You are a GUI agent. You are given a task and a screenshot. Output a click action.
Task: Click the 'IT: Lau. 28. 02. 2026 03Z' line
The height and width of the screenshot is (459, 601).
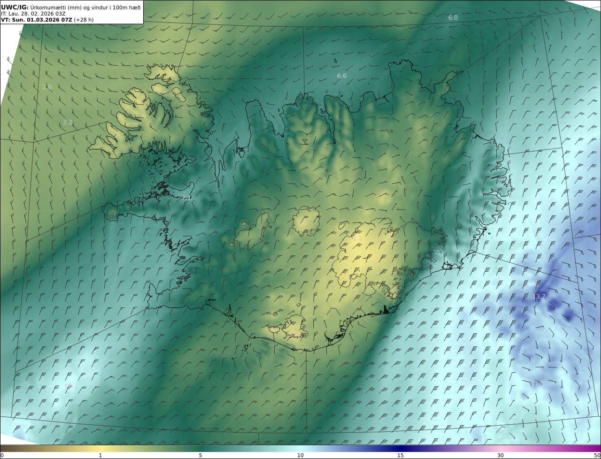(x=33, y=14)
